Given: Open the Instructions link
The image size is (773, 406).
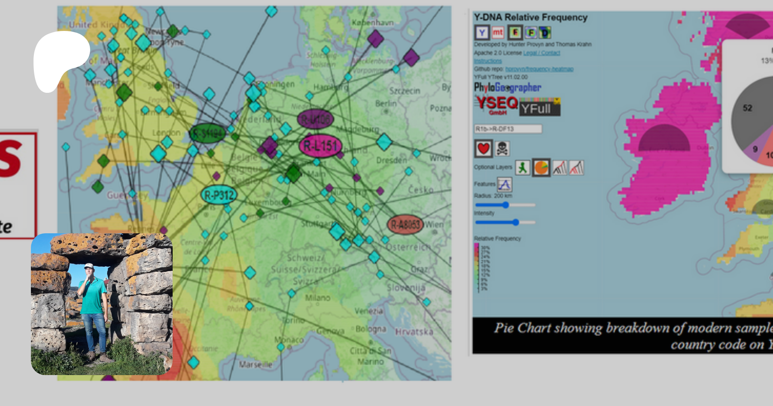Looking at the screenshot, I should pos(487,61).
